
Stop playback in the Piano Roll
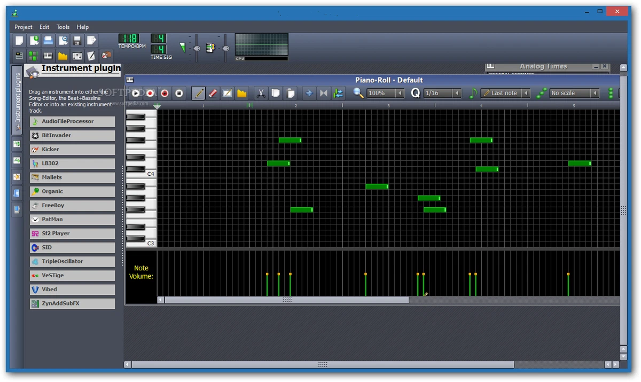178,93
